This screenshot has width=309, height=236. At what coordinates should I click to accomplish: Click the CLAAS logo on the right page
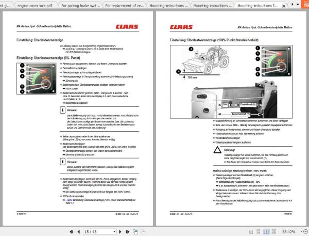(181, 27)
